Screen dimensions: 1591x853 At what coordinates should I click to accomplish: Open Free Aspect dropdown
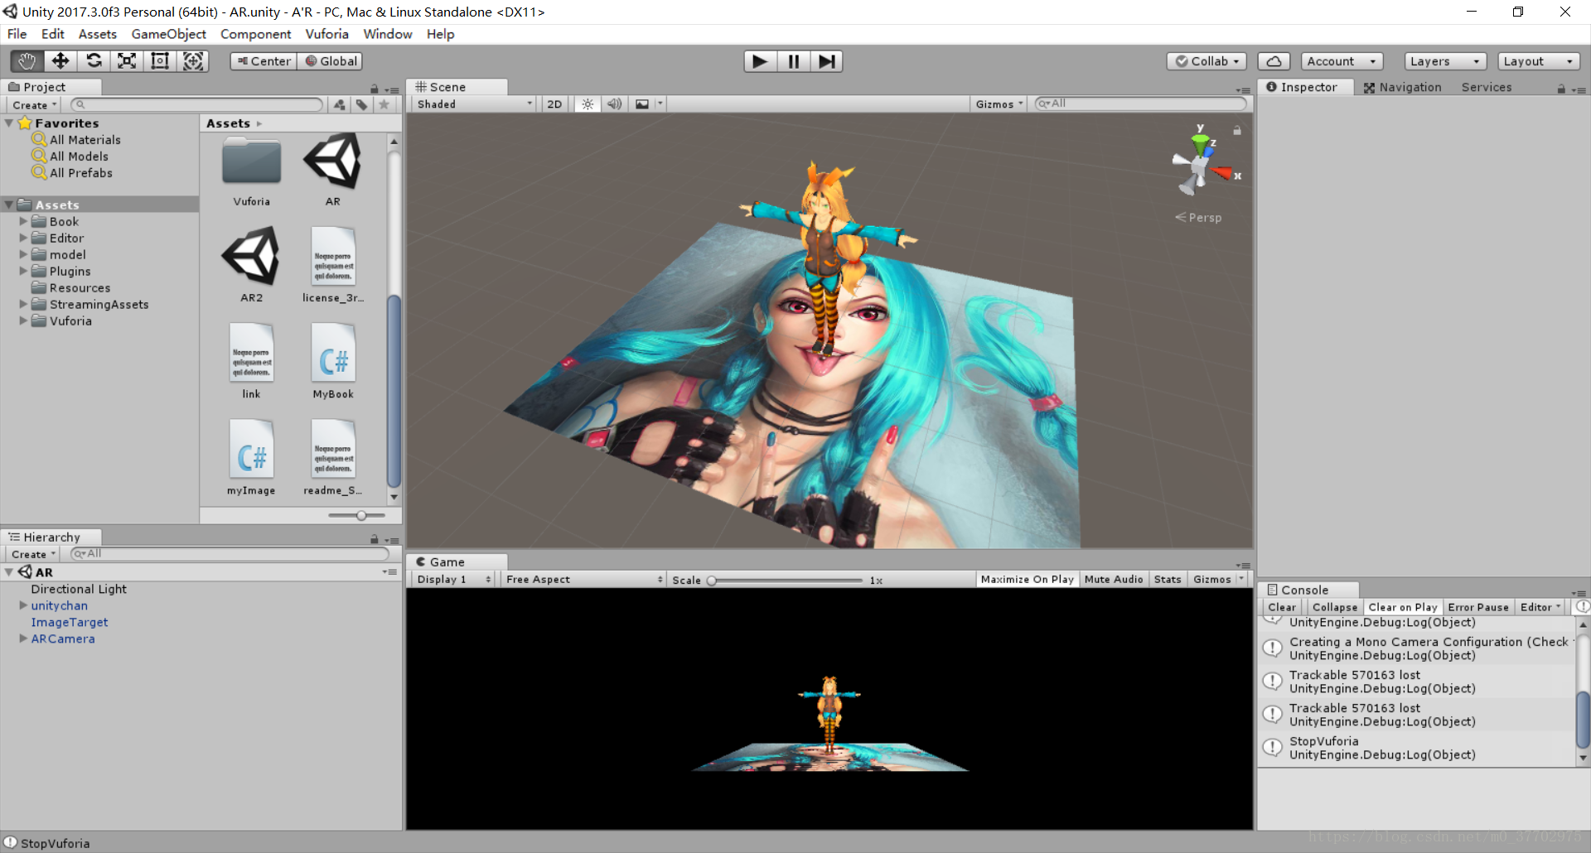(583, 580)
